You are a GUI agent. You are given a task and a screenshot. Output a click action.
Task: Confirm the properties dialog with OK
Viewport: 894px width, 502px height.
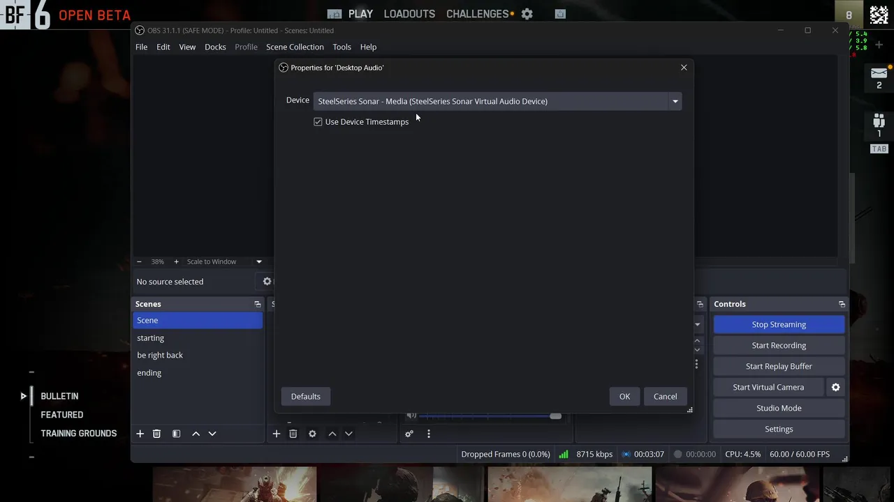[x=624, y=396]
